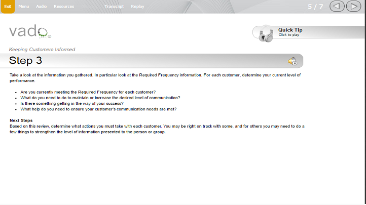The image size is (366, 205).
Task: Click the 'Keeping Customers Informed' subtitle
Action: [x=42, y=50]
